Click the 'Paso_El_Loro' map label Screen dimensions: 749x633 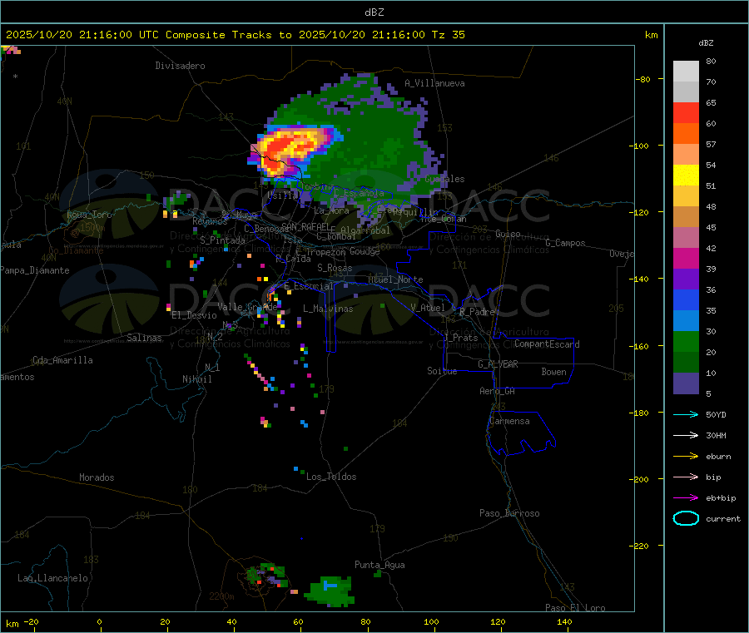pyautogui.click(x=575, y=608)
